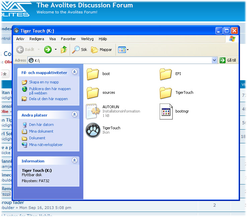Select the sources folder icon
Image resolution: width=247 pixels, height=217 pixels.
(x=93, y=93)
